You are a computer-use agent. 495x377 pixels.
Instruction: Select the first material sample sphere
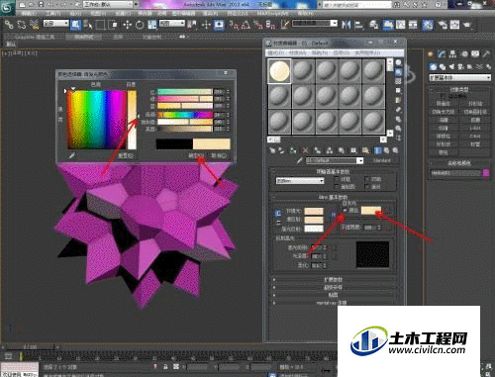279,71
